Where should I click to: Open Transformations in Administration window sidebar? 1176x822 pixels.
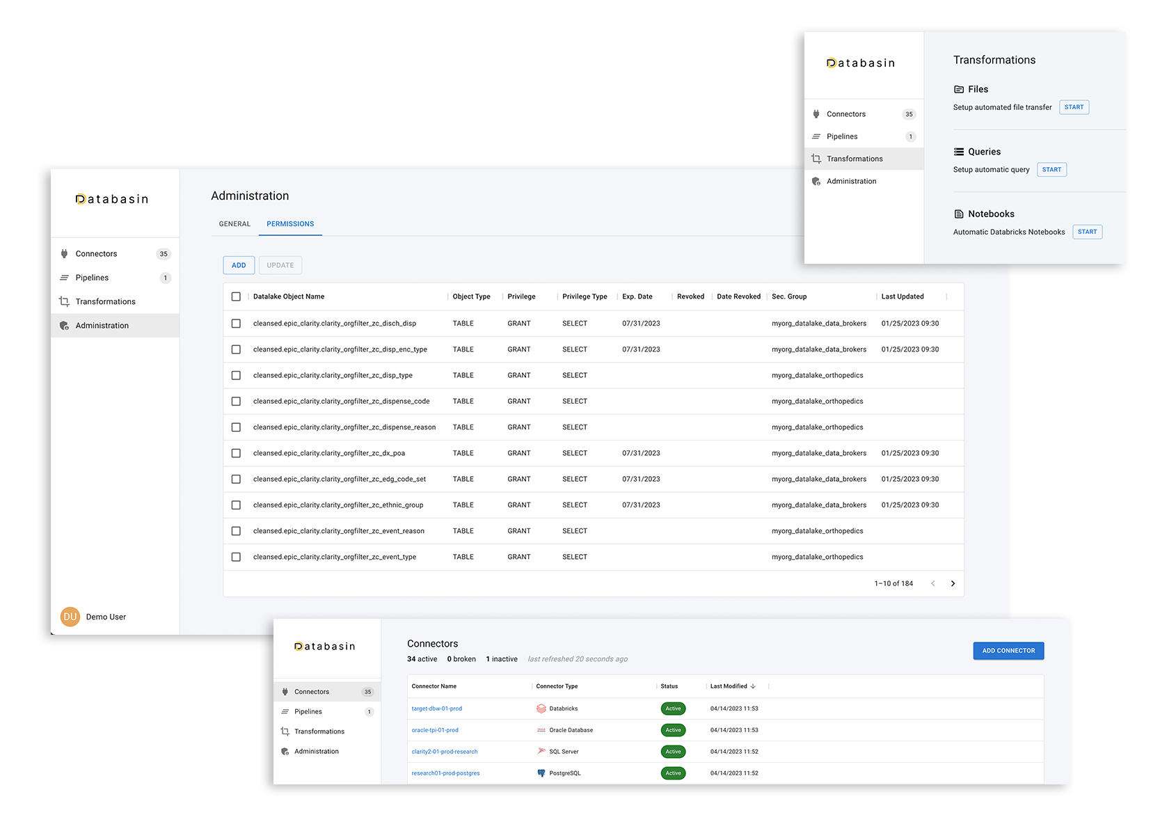pos(115,301)
